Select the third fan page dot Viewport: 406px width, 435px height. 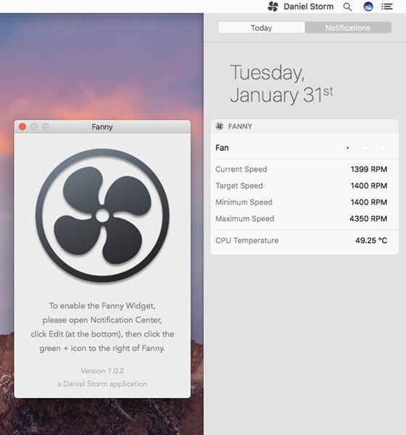(x=383, y=148)
